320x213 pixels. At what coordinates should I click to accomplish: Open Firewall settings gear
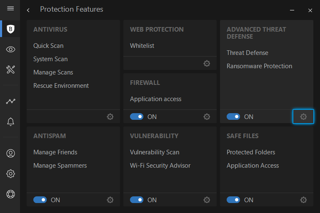207,117
